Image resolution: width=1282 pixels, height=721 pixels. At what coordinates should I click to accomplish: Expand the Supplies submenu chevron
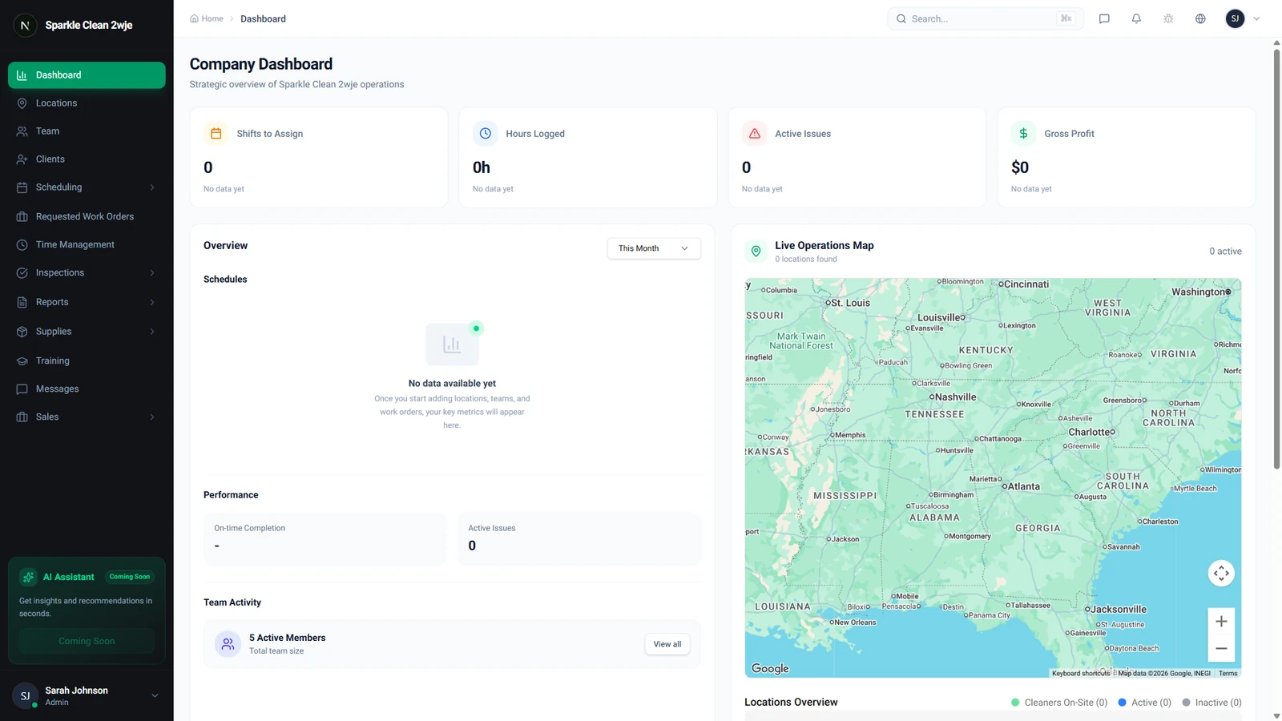point(152,332)
